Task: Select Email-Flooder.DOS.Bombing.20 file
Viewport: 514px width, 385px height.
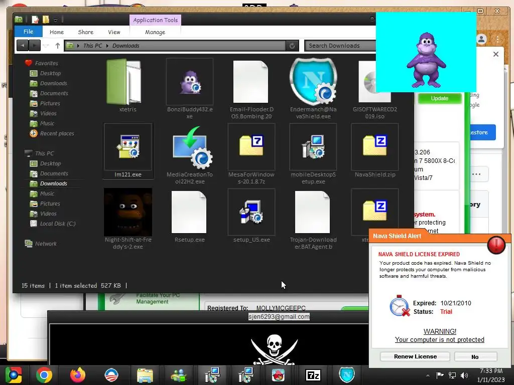Action: point(251,88)
